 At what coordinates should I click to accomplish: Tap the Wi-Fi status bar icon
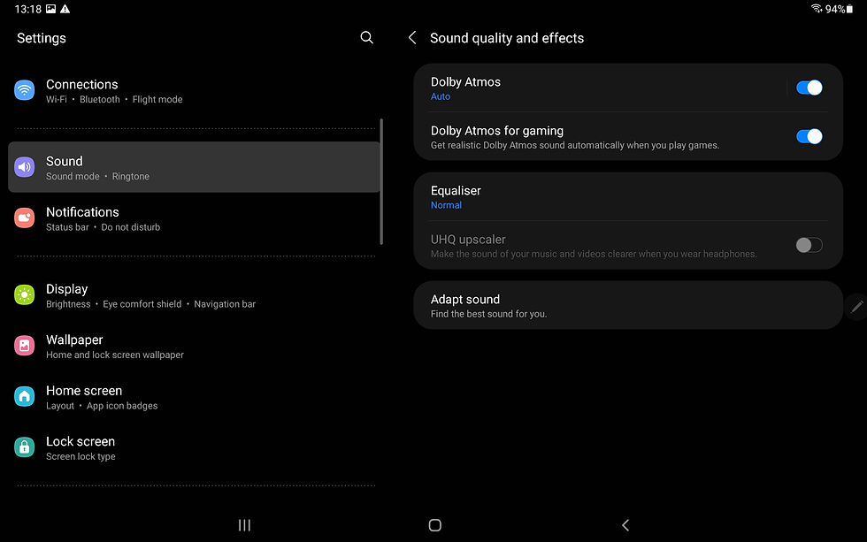click(817, 8)
